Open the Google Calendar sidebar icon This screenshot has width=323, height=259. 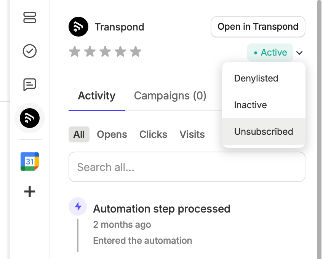(29, 161)
